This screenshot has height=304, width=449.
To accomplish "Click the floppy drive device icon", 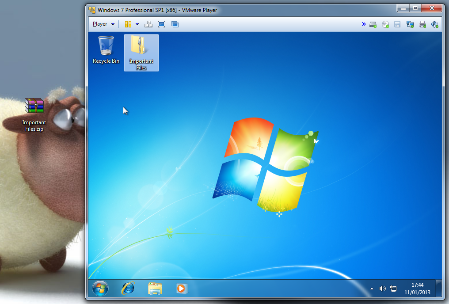I will [397, 24].
